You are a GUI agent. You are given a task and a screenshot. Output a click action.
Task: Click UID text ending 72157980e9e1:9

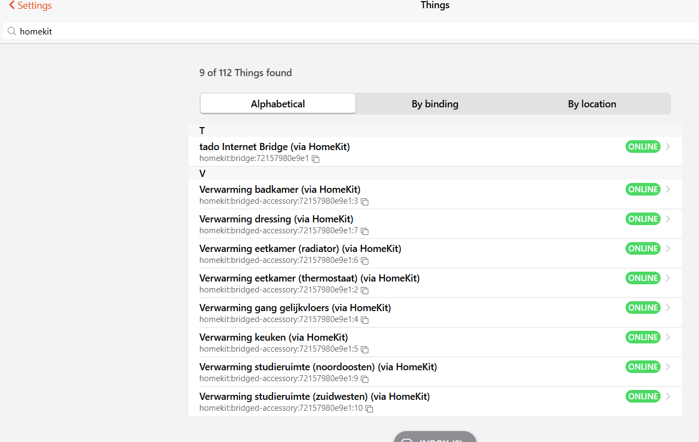click(279, 378)
